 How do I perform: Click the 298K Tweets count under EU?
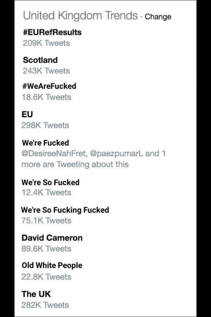(x=45, y=125)
